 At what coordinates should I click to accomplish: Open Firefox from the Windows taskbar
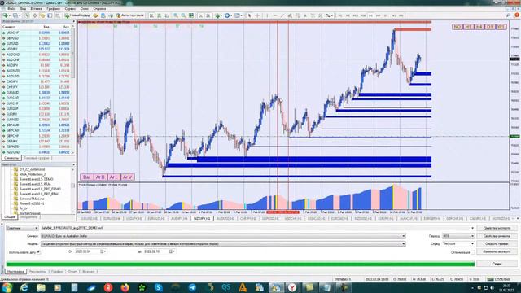click(x=125, y=287)
